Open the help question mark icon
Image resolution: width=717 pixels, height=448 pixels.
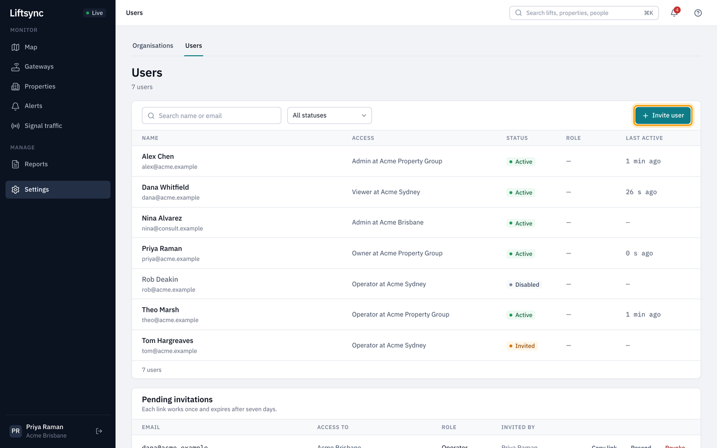click(698, 13)
